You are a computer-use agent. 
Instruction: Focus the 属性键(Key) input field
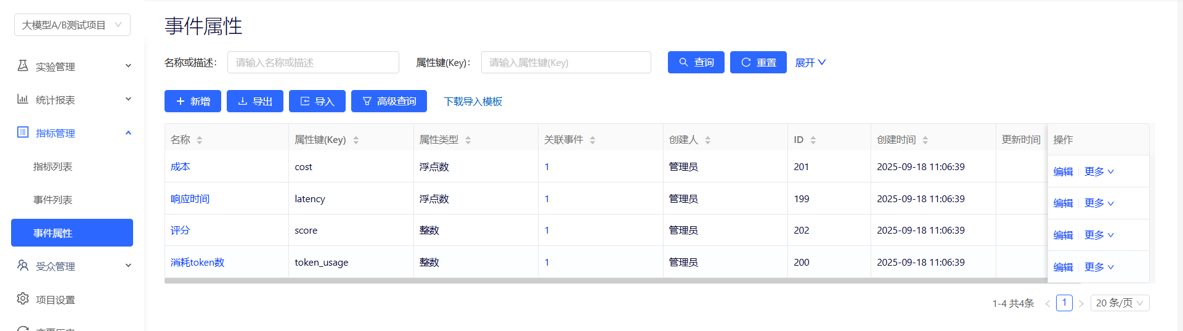coord(566,62)
